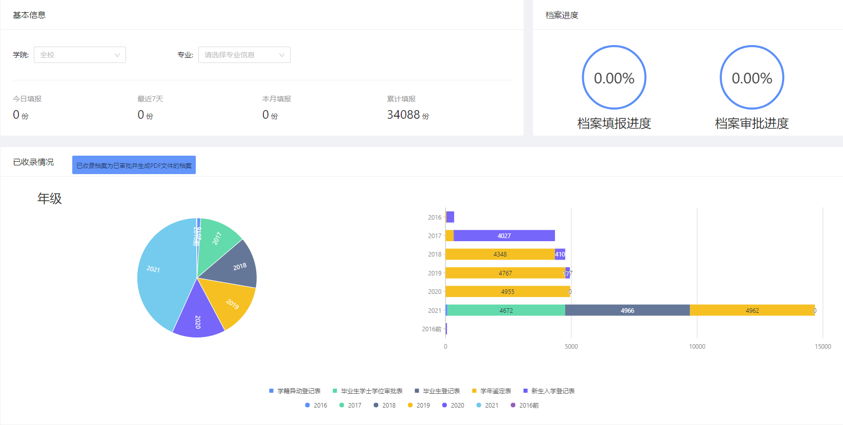Viewport: 843px width, 425px height.
Task: Click the purple bar in the 2016 row
Action: point(450,217)
